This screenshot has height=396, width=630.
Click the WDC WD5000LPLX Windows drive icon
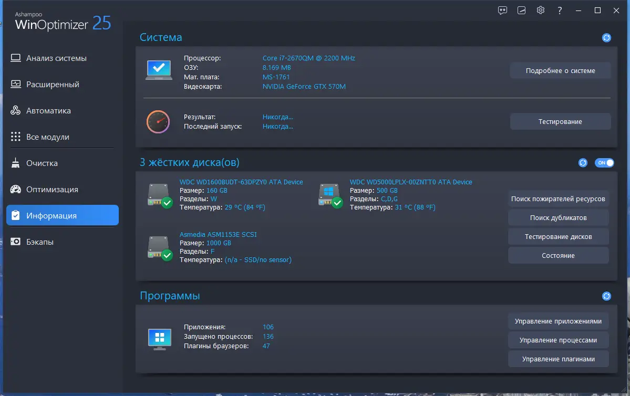pos(331,195)
